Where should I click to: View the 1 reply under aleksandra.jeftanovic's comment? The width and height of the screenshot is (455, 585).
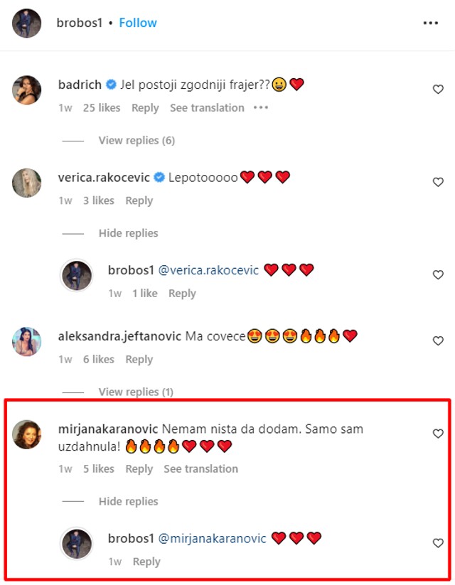[x=136, y=392]
